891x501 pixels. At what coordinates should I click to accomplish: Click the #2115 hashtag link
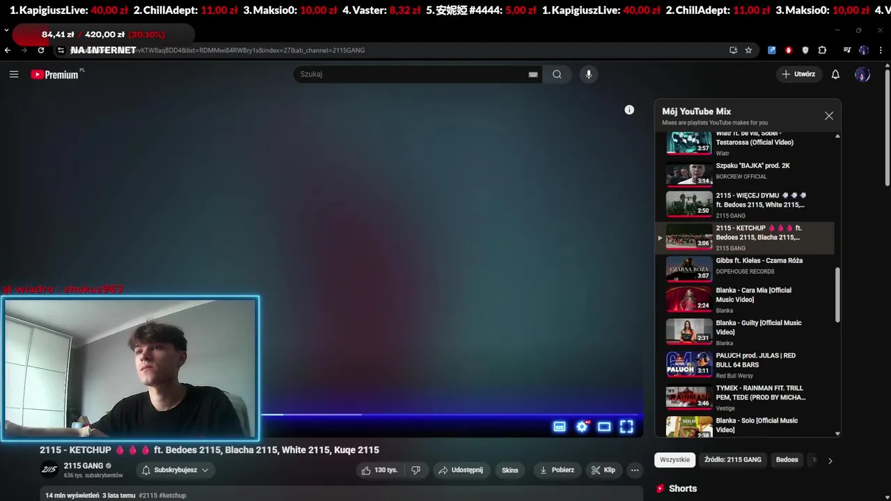pyautogui.click(x=148, y=495)
